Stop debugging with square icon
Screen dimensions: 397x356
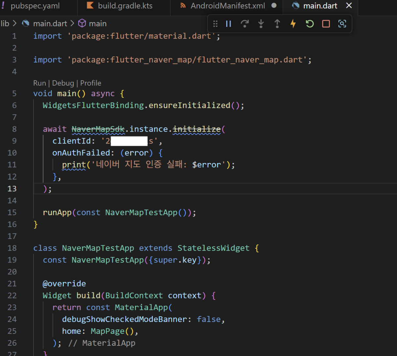point(326,24)
